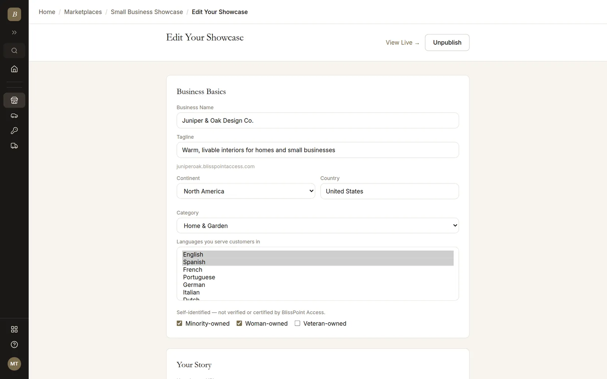Screen dimensions: 607x379
Task: Click the juniperoak.blisspointaccess.com URL text
Action: coord(215,166)
